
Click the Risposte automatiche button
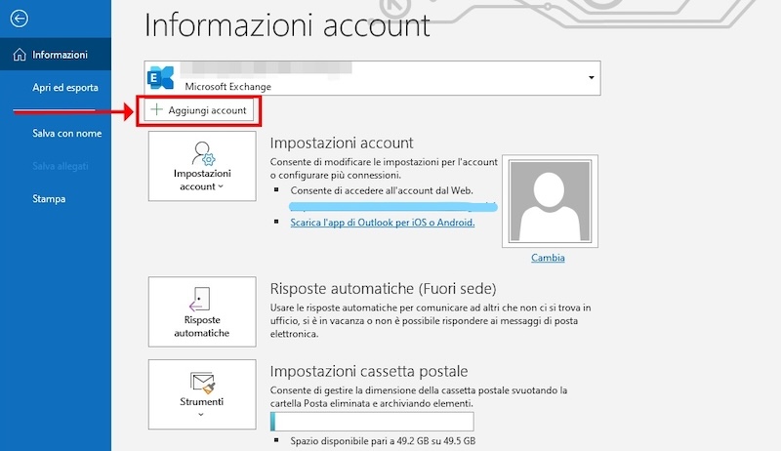[202, 311]
